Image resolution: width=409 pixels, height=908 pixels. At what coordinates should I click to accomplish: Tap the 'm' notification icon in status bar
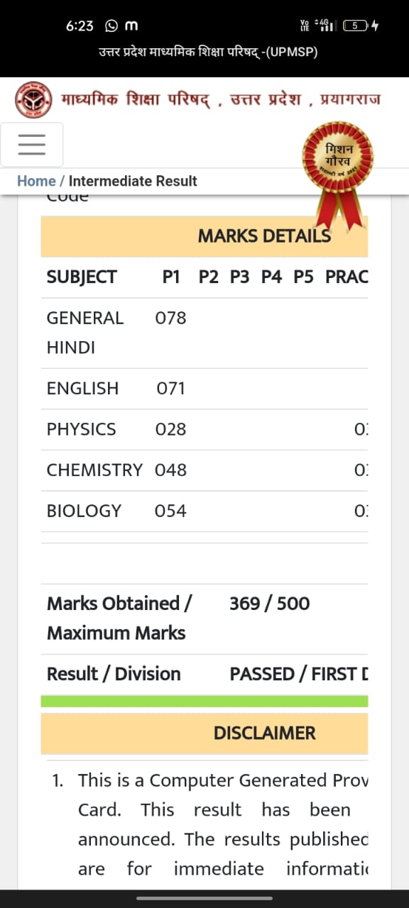click(131, 26)
